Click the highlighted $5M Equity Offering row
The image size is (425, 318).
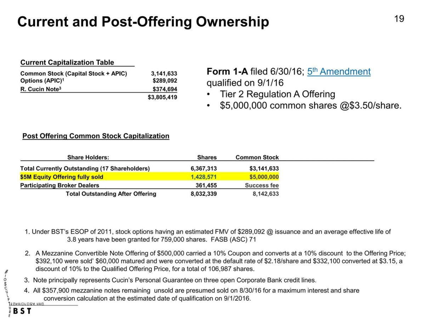(149, 177)
